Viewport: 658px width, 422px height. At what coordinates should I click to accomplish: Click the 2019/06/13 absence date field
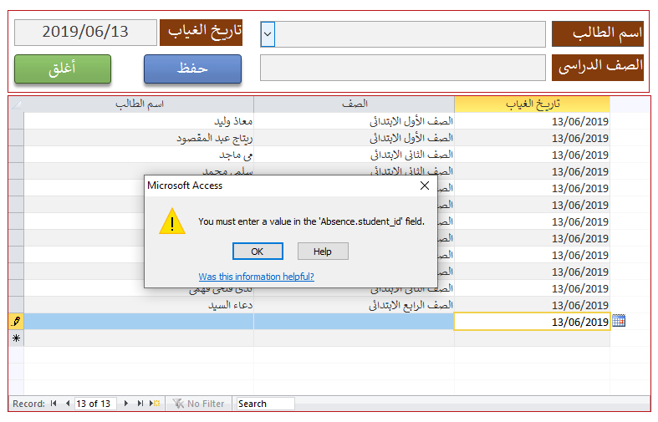tap(85, 32)
